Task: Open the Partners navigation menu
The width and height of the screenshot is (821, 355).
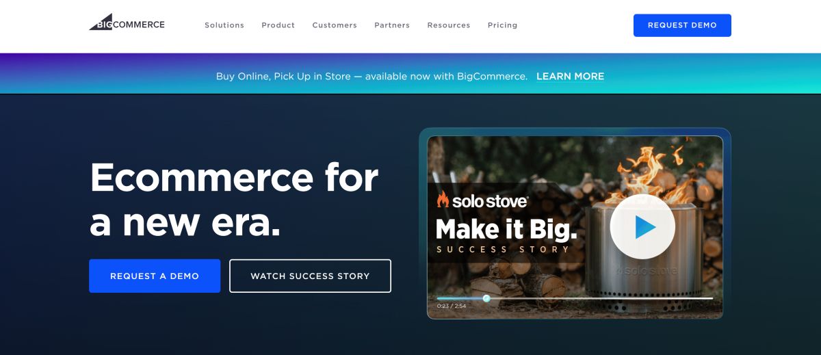Action: pyautogui.click(x=392, y=25)
